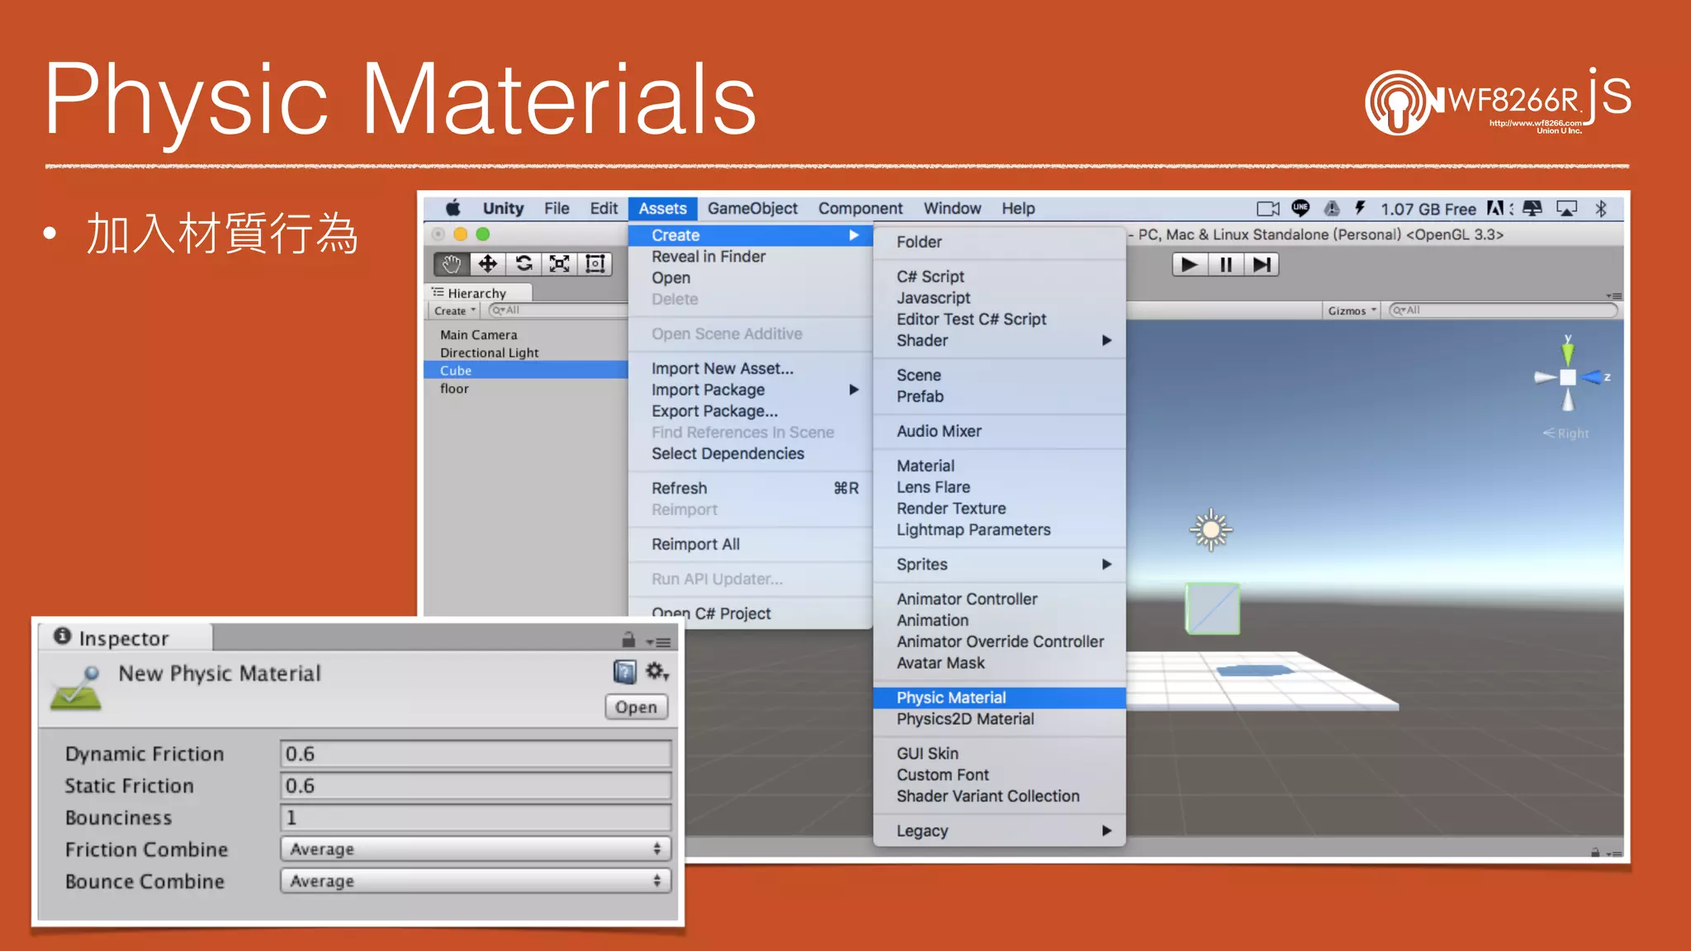Select the Rect transform tool icon
The height and width of the screenshot is (951, 1691).
594,264
